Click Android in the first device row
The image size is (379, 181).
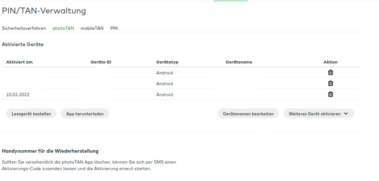pos(164,73)
